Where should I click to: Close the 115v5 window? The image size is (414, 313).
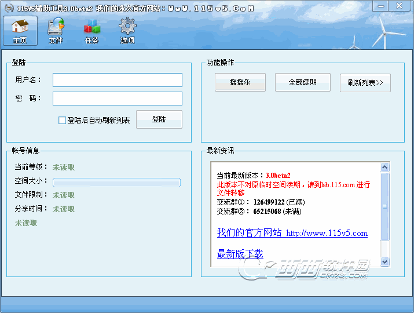(x=399, y=6)
